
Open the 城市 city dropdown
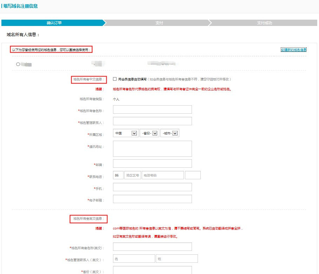point(170,133)
